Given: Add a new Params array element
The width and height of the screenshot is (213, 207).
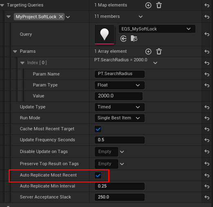Looking at the screenshot, I should point(148,52).
